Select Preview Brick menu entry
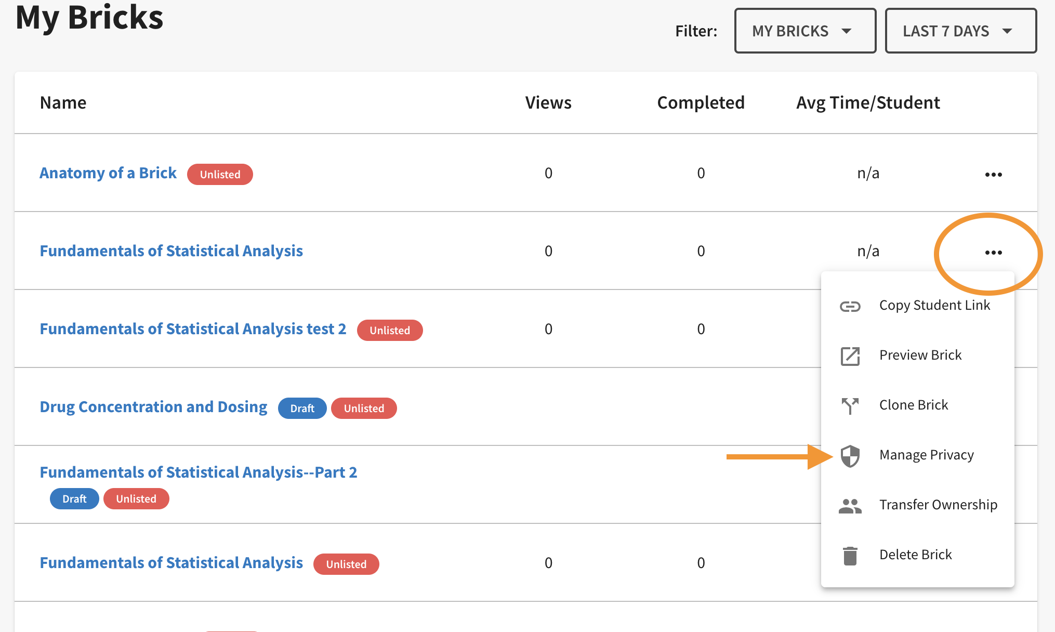The width and height of the screenshot is (1055, 632). (918, 355)
